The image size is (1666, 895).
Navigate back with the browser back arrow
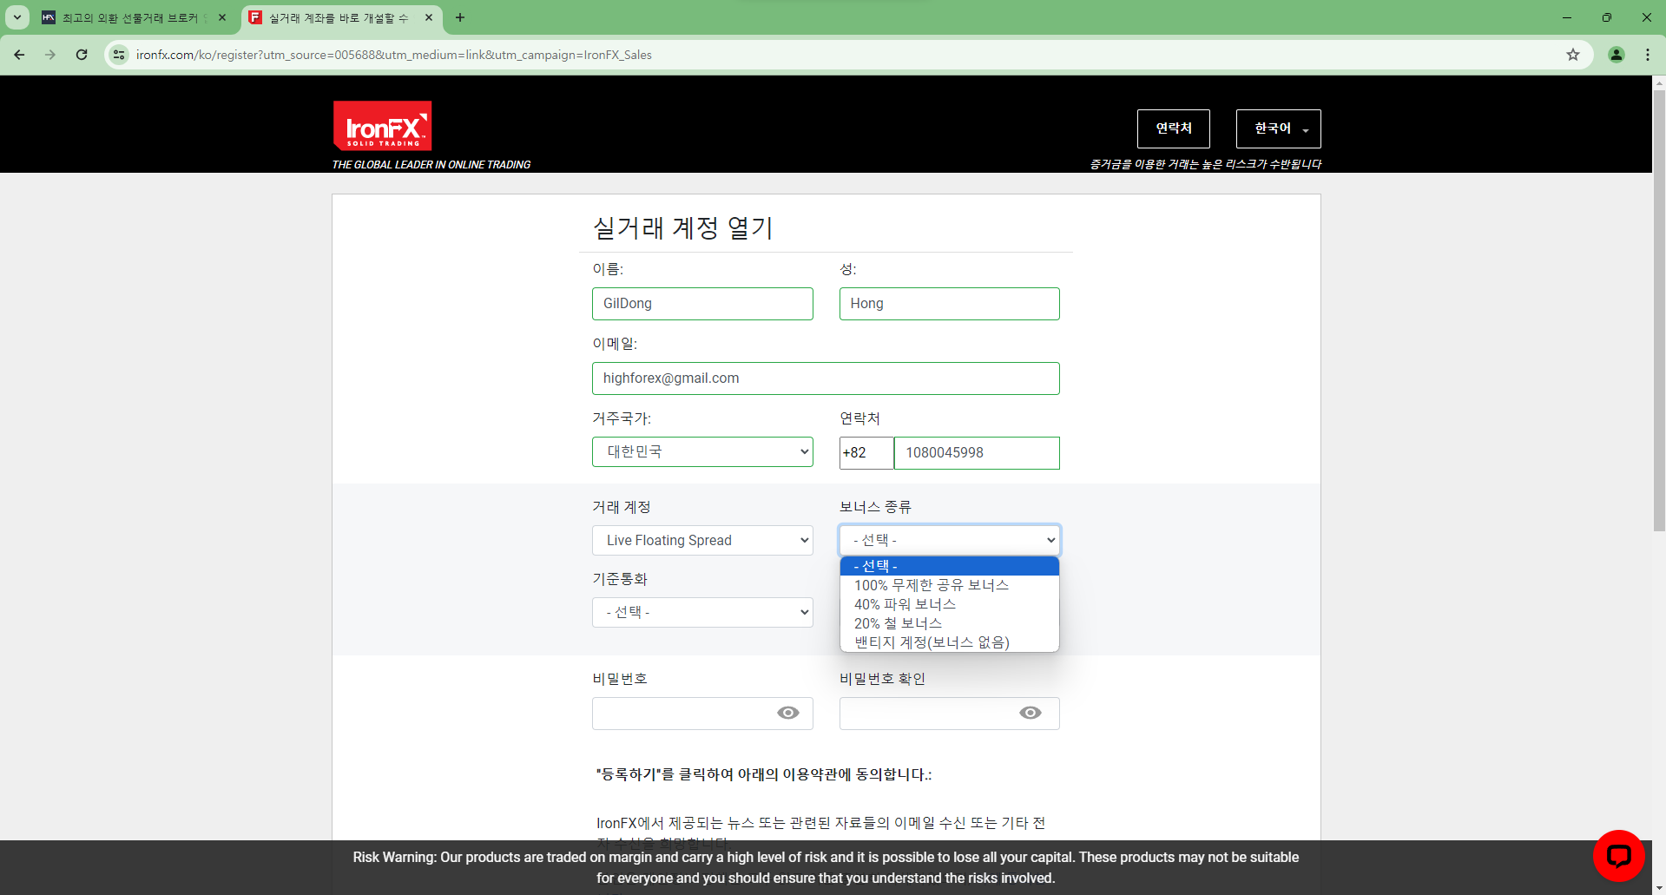click(x=18, y=54)
